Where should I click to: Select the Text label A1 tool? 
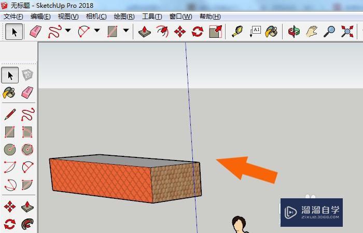[255, 32]
